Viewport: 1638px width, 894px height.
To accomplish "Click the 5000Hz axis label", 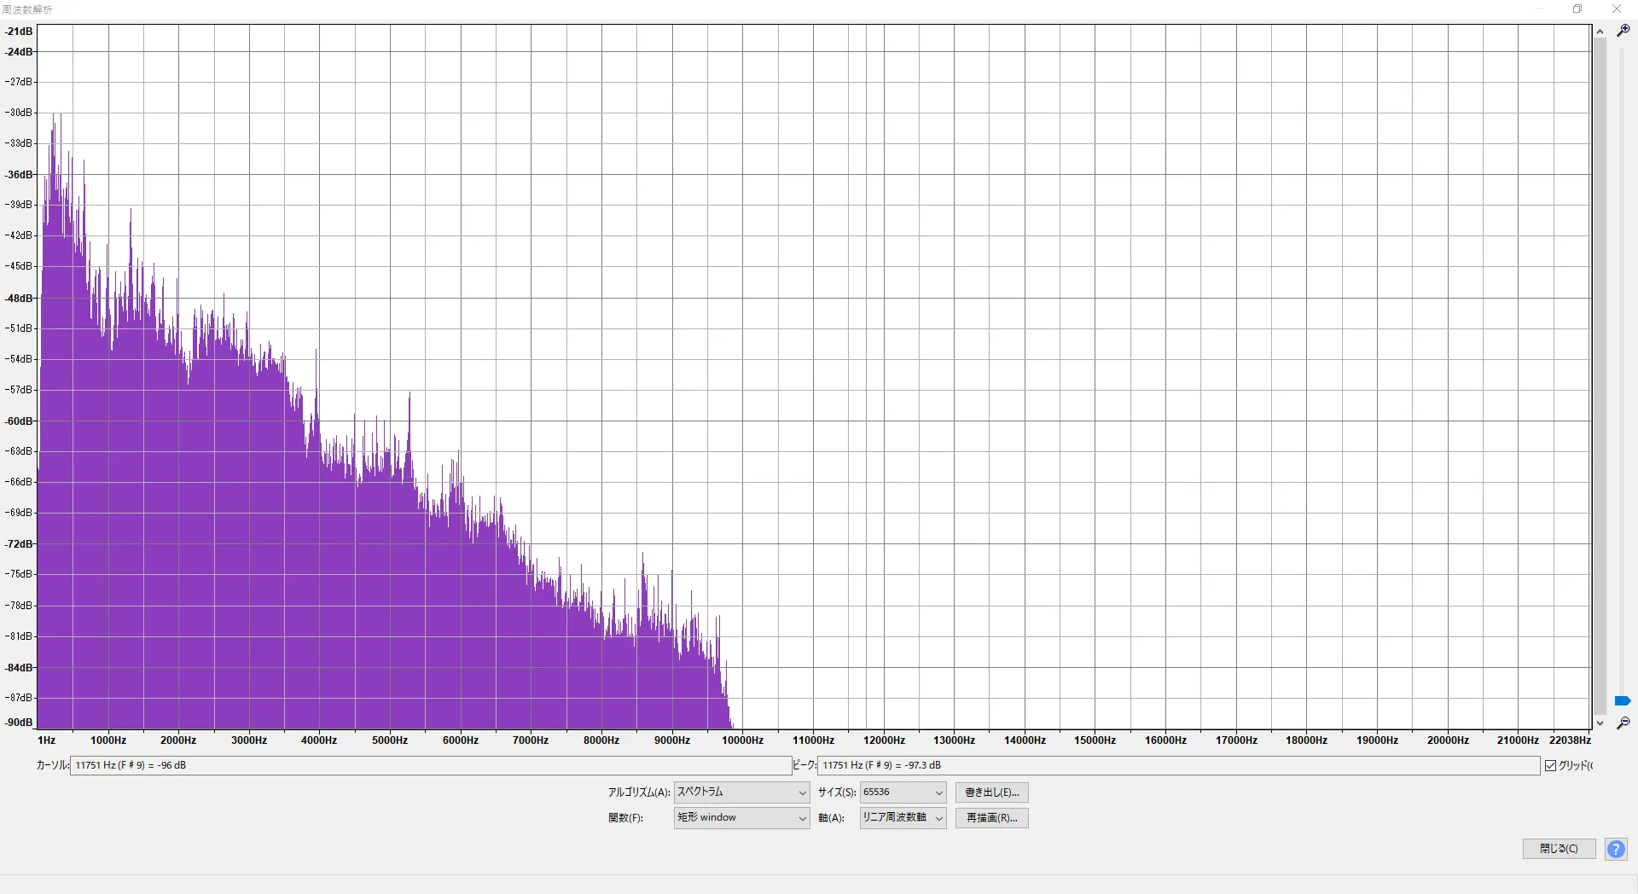I will coord(390,740).
